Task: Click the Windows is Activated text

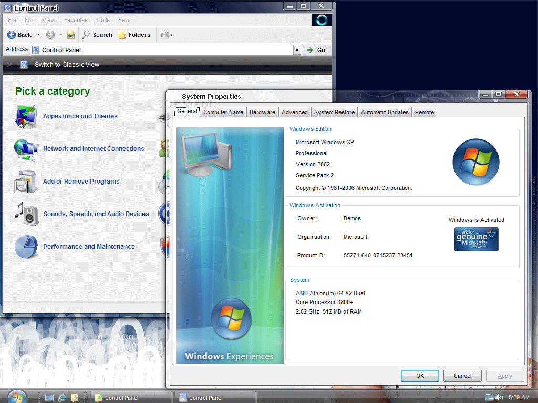Action: (476, 220)
